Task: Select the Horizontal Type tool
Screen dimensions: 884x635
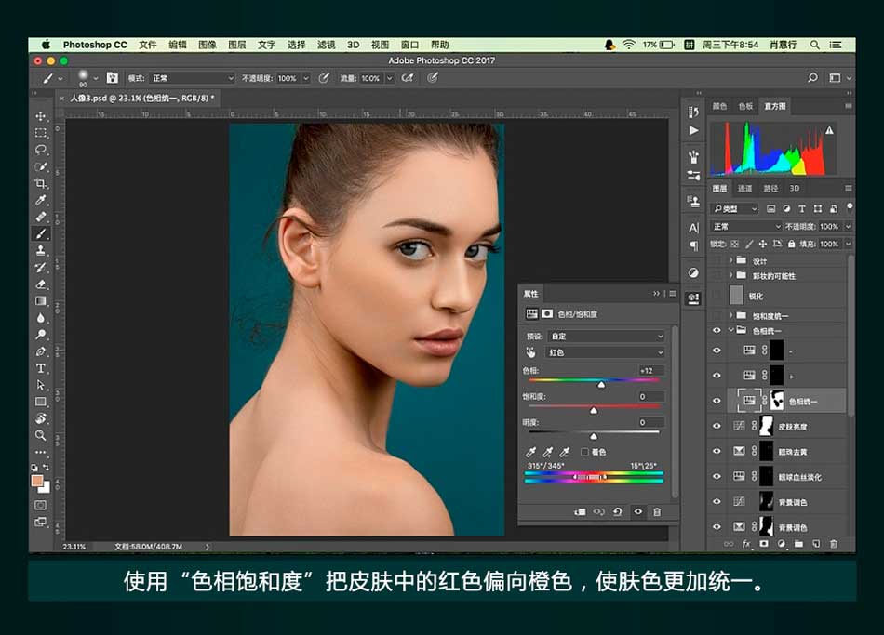Action: click(x=41, y=368)
